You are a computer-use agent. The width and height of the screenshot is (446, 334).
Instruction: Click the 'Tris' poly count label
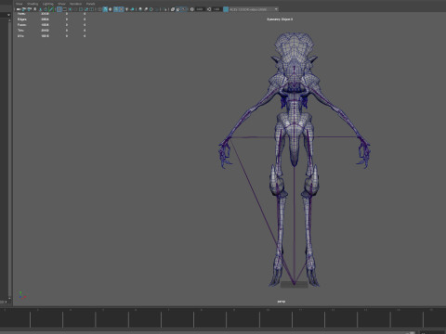[20, 31]
